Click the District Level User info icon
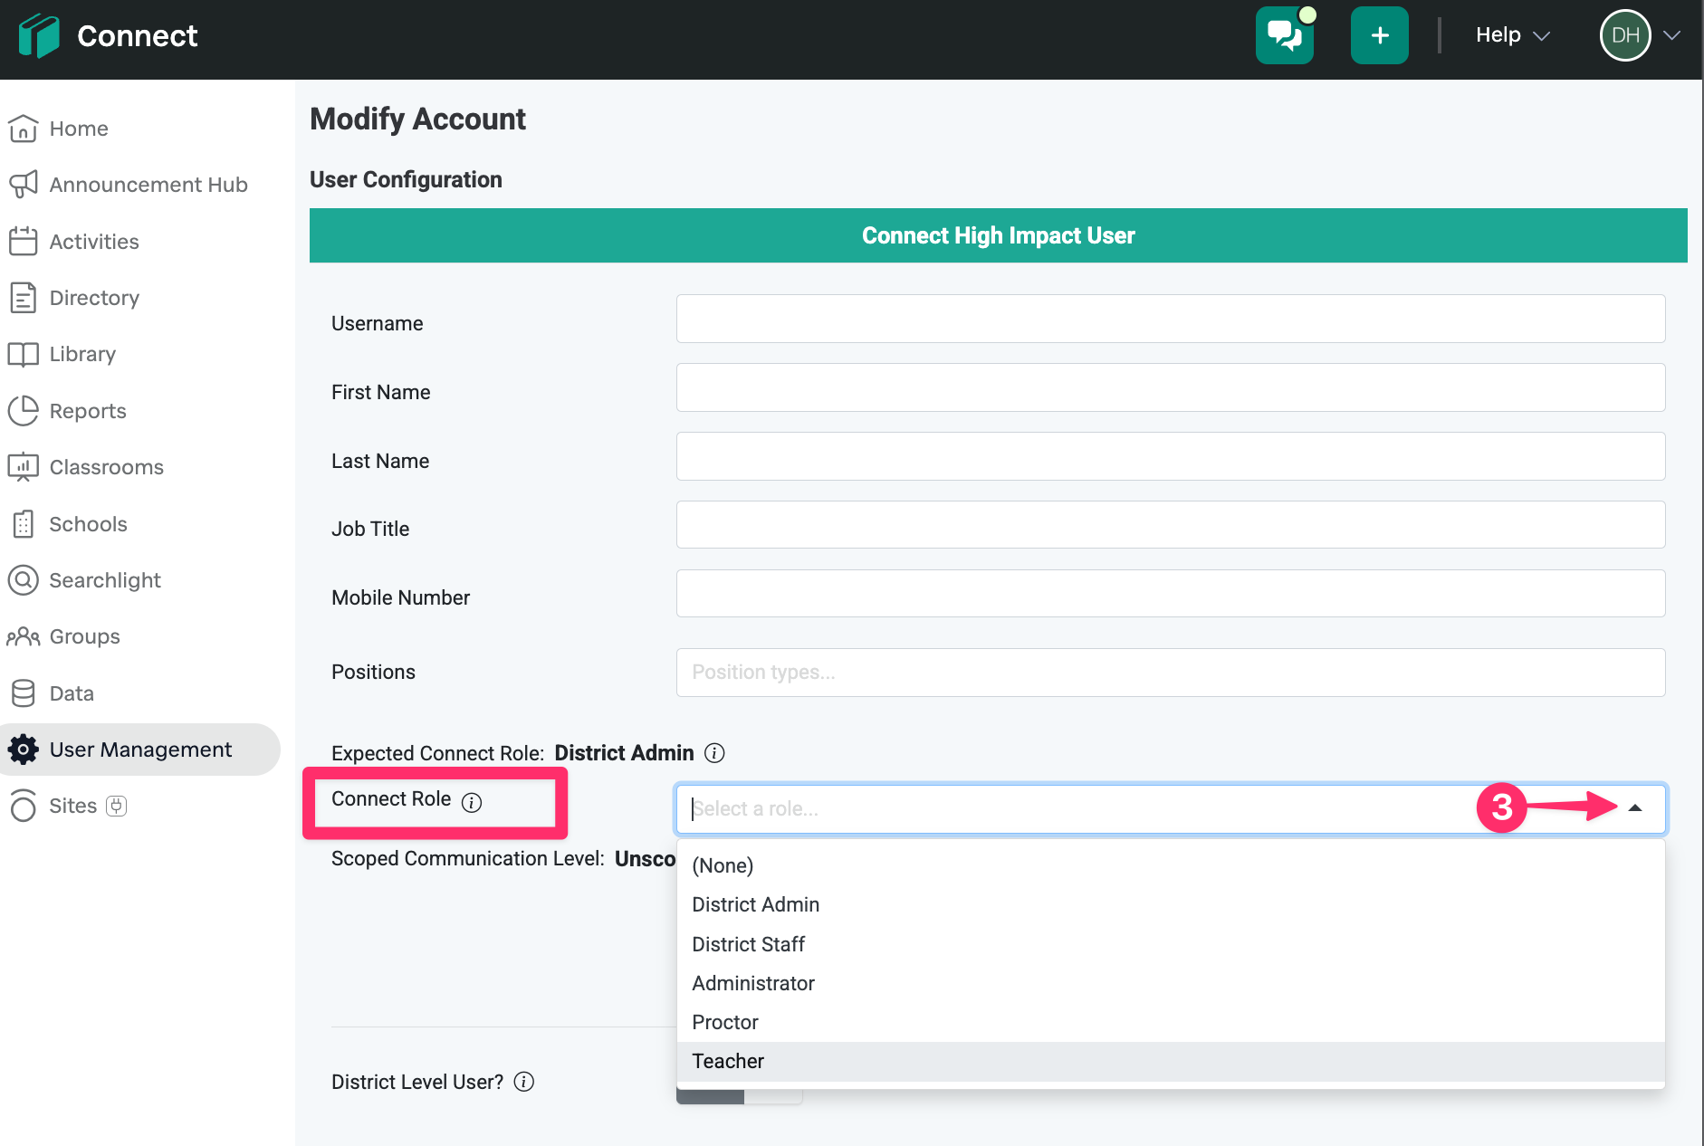This screenshot has width=1704, height=1146. coord(524,1082)
